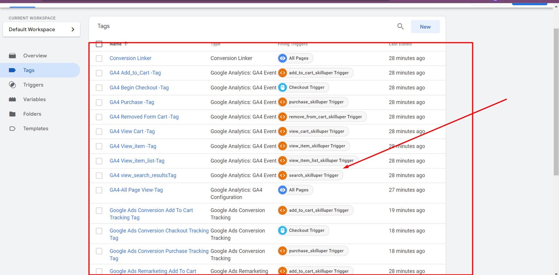Viewport: 559px width, 275px height.
Task: Click the Conversion Linker type cell
Action: (x=231, y=58)
